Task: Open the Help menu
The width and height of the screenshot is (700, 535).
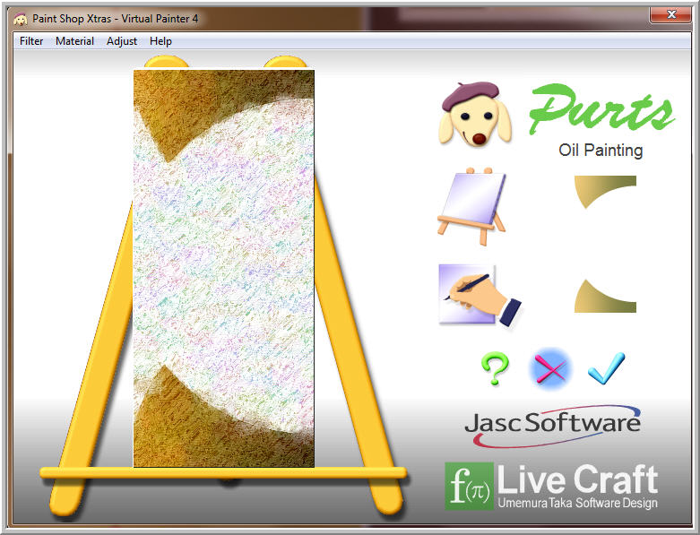Action: pos(160,41)
